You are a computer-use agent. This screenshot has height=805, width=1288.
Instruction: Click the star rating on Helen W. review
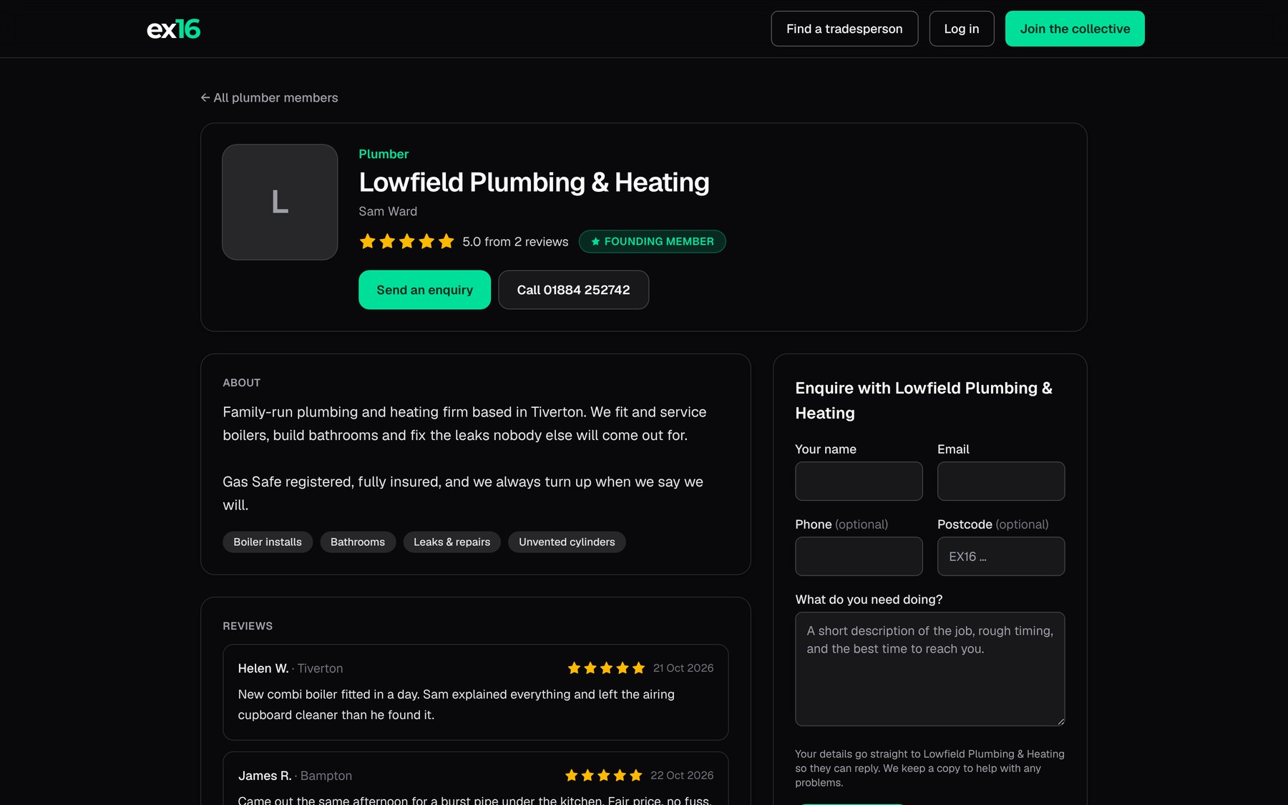[x=606, y=668]
